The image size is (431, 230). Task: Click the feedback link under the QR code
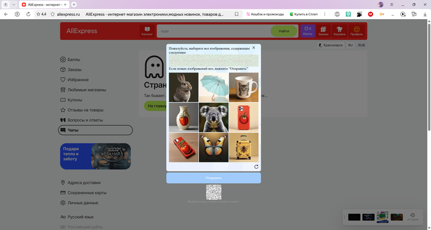point(214,202)
